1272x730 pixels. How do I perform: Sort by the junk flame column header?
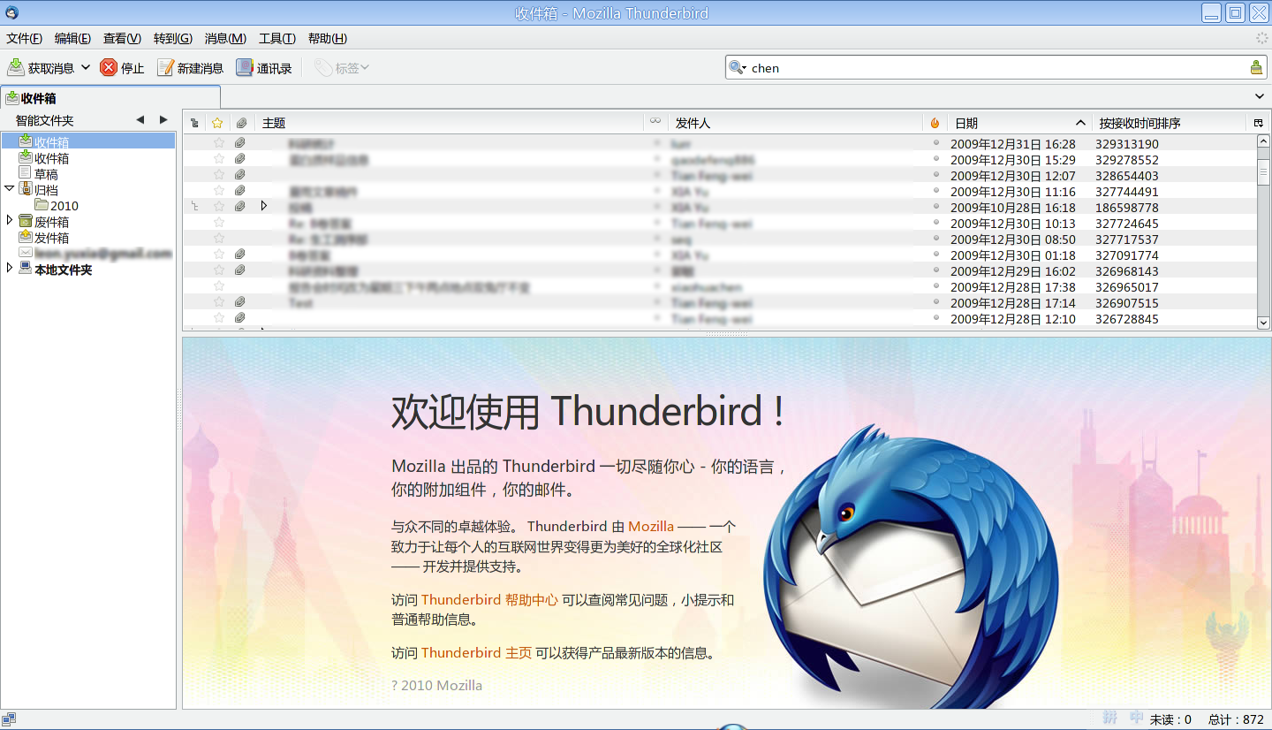pyautogui.click(x=935, y=123)
